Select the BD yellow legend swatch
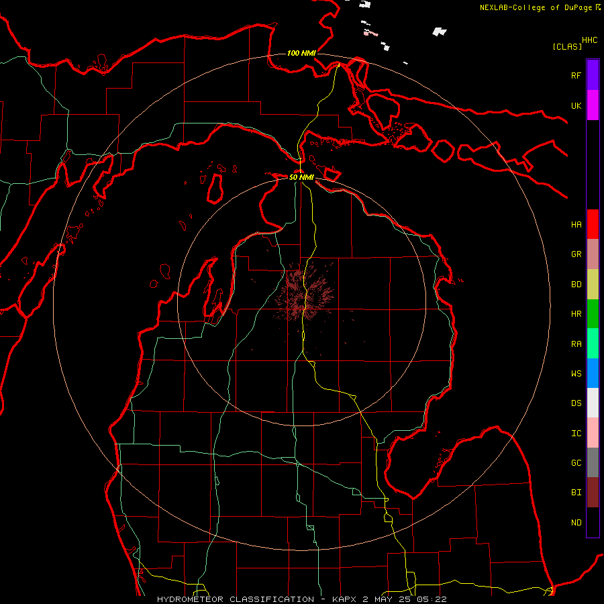 (593, 285)
